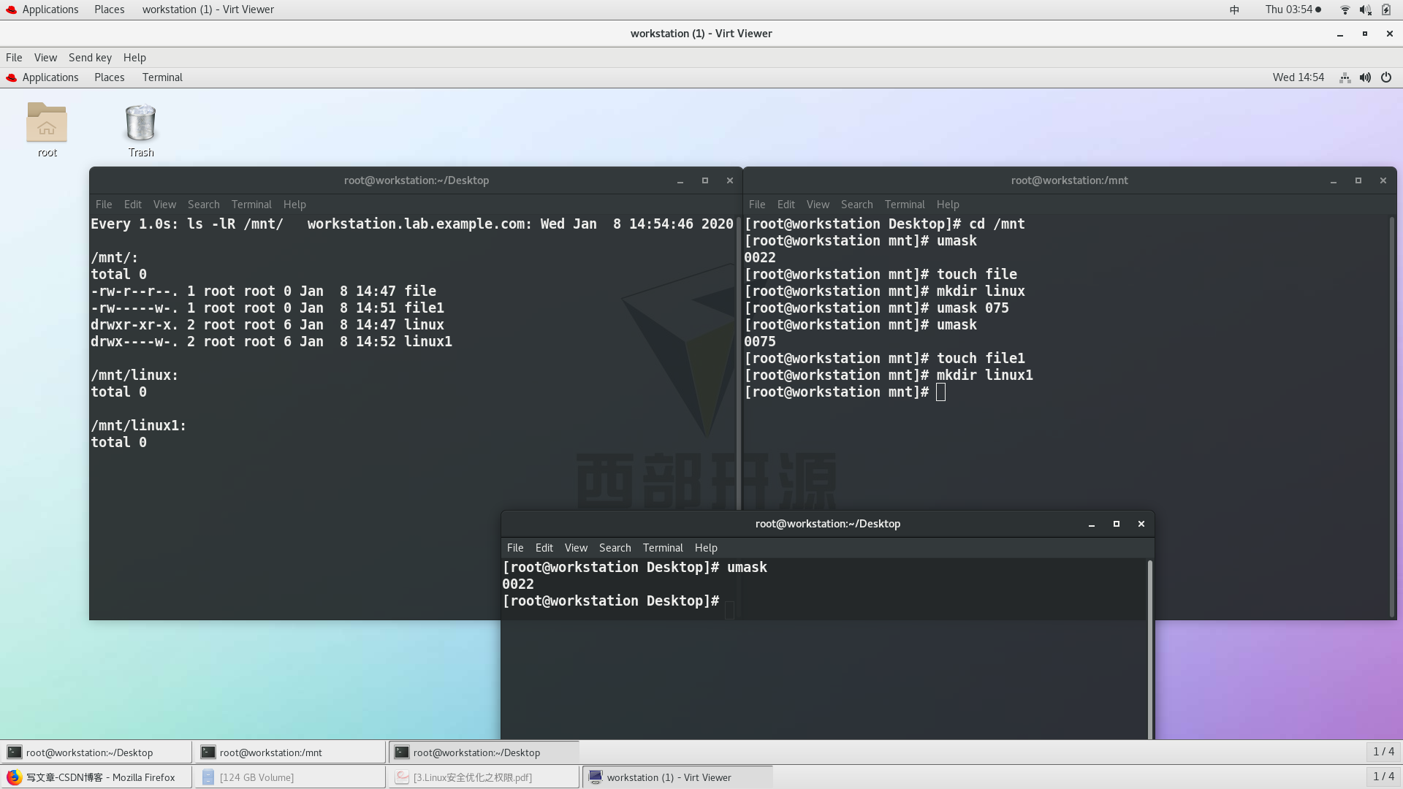
Task: Click the guest workspace switcher 1 / 4
Action: tap(1383, 752)
